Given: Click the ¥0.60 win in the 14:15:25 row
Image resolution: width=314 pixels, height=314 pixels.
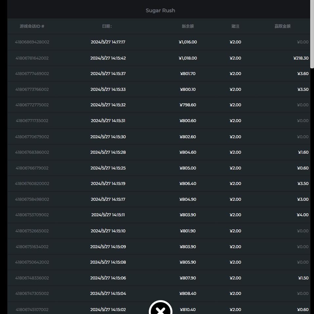Looking at the screenshot, I should (303, 168).
